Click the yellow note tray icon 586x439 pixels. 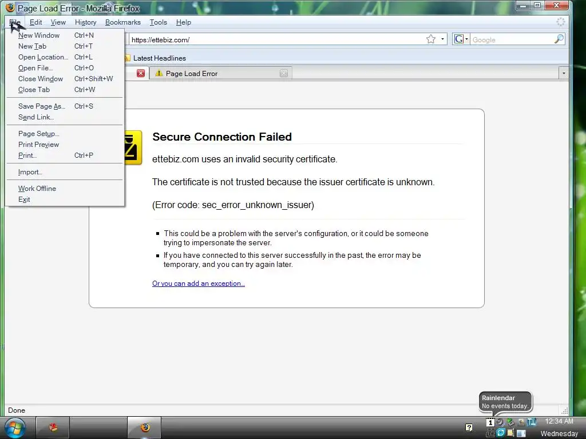point(510,433)
